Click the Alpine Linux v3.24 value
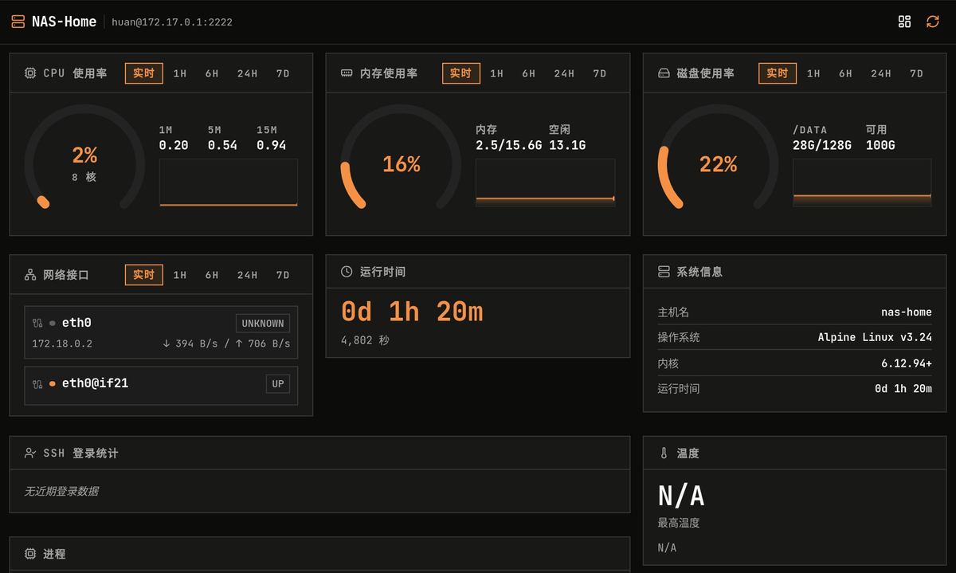 click(875, 337)
